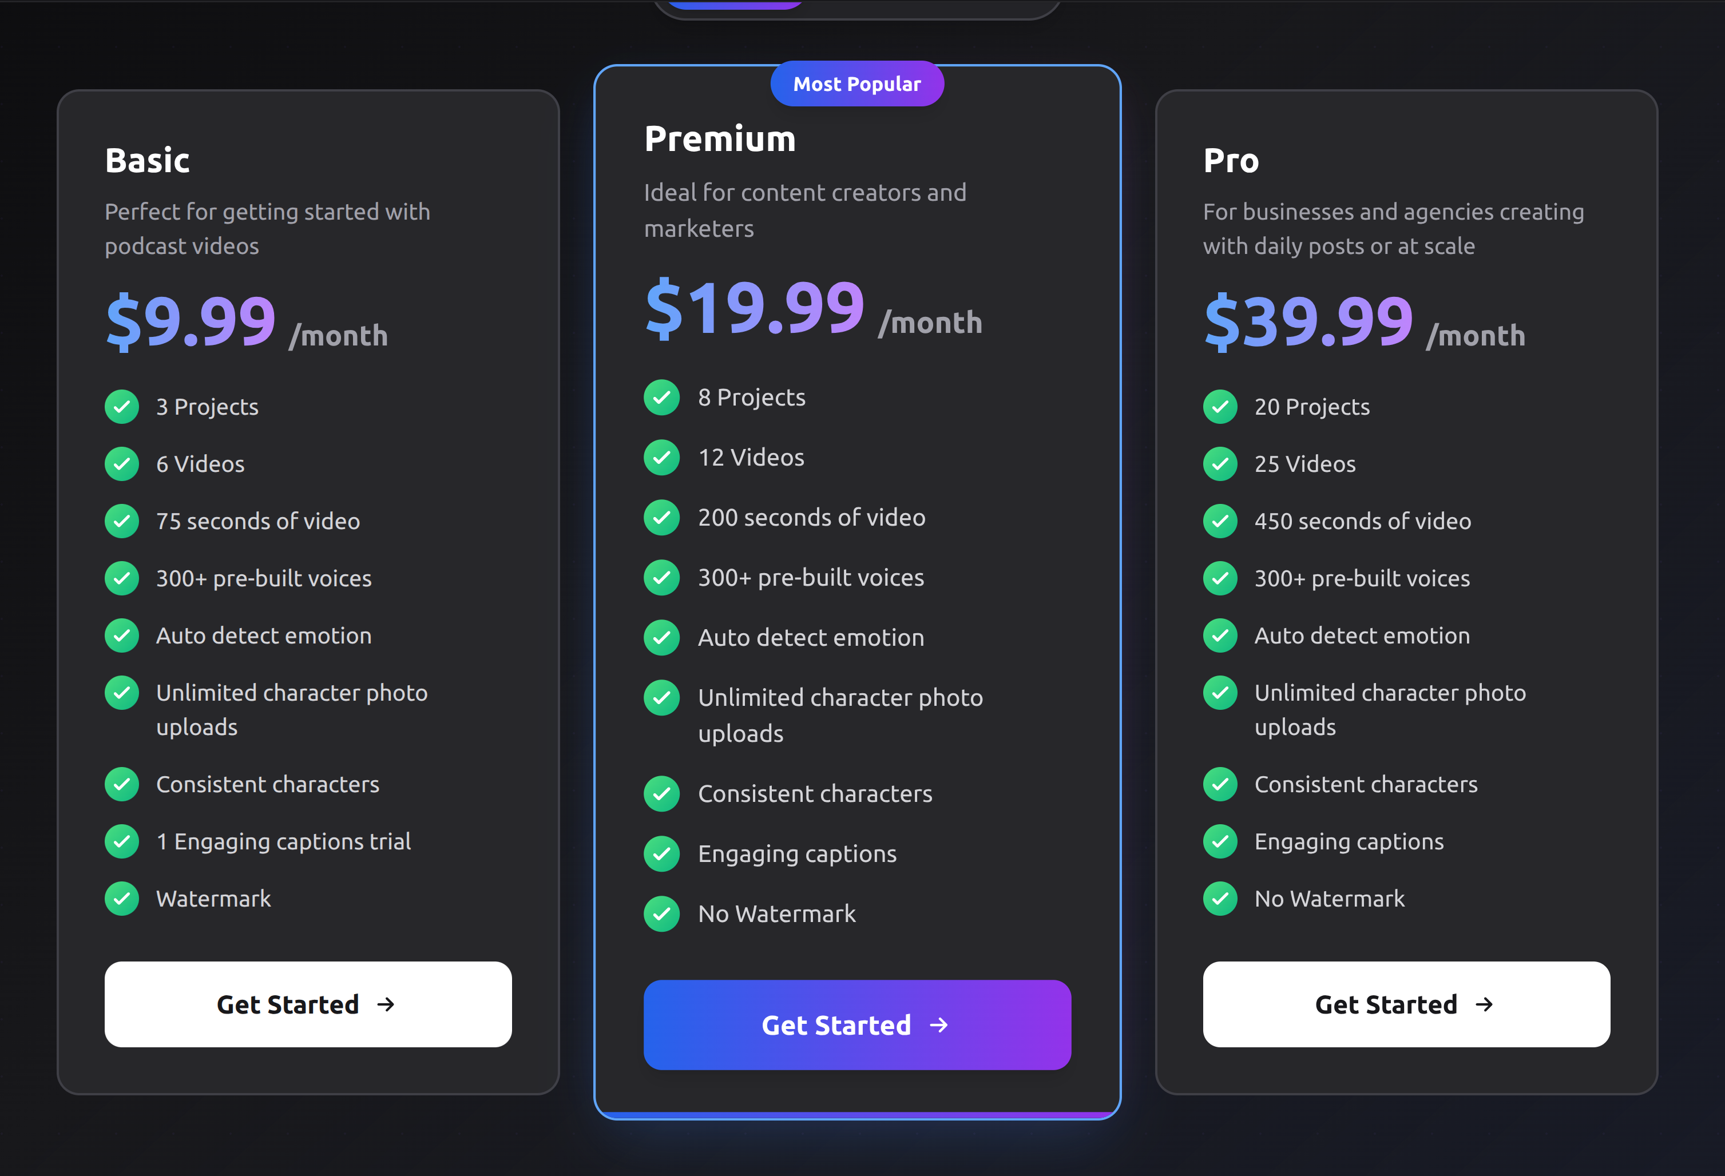
Task: Click Get Started for the Basic plan
Action: [x=307, y=1004]
